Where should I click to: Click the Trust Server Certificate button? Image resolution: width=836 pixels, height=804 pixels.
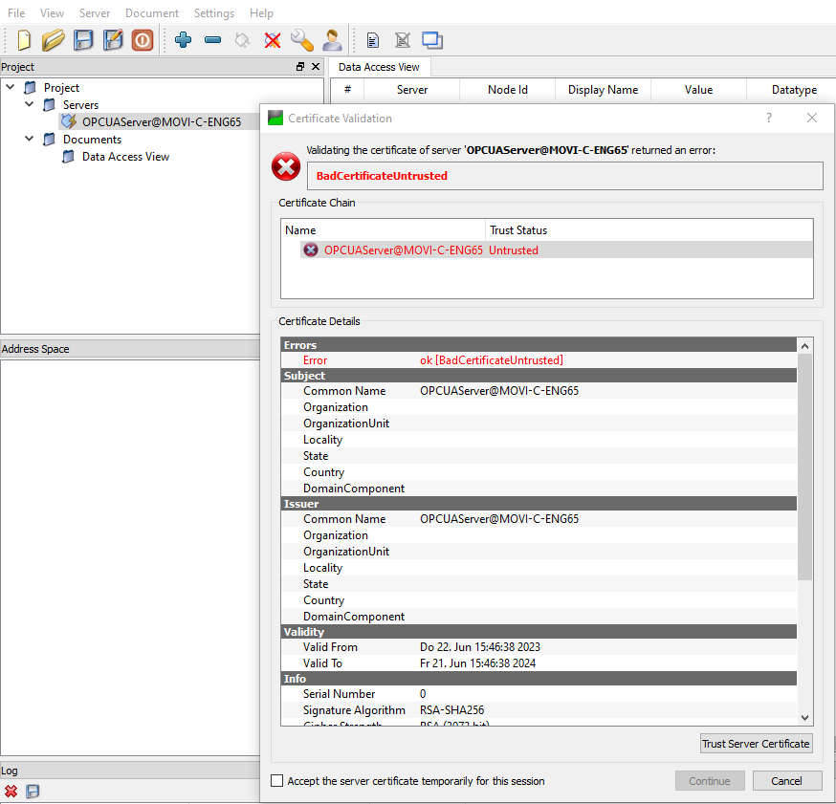(x=756, y=744)
